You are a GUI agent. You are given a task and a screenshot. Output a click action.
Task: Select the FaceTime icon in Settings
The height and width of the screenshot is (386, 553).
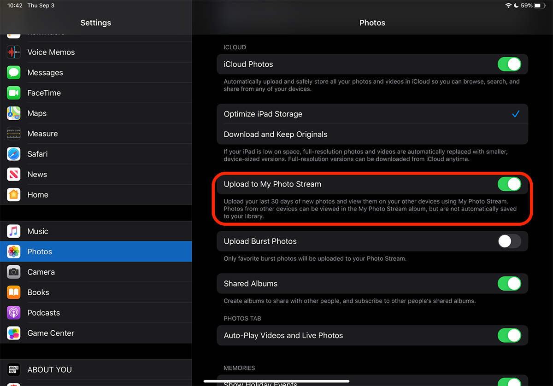pos(14,93)
